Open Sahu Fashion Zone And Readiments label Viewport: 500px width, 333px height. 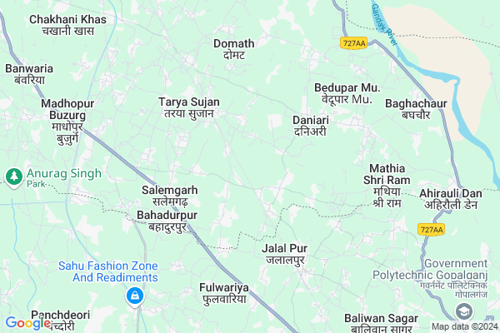tap(107, 271)
